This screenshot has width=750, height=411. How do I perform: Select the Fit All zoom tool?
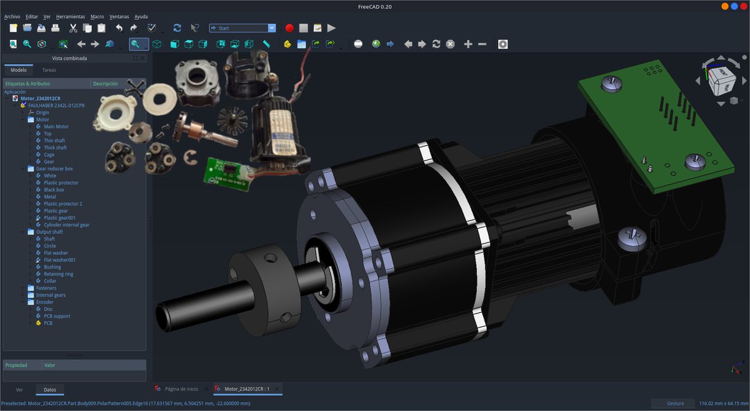[12, 44]
